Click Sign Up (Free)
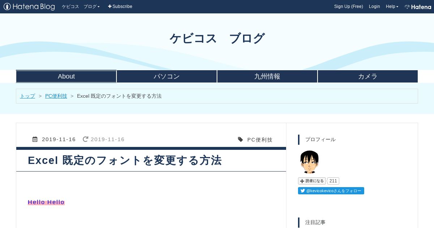The height and width of the screenshot is (228, 434). 349,7
